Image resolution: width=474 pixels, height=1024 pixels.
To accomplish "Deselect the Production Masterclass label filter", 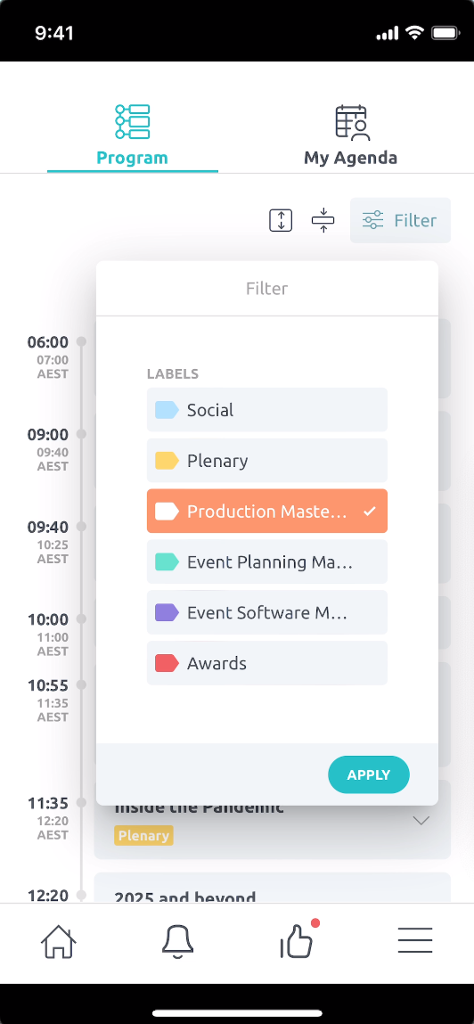I will click(x=267, y=511).
